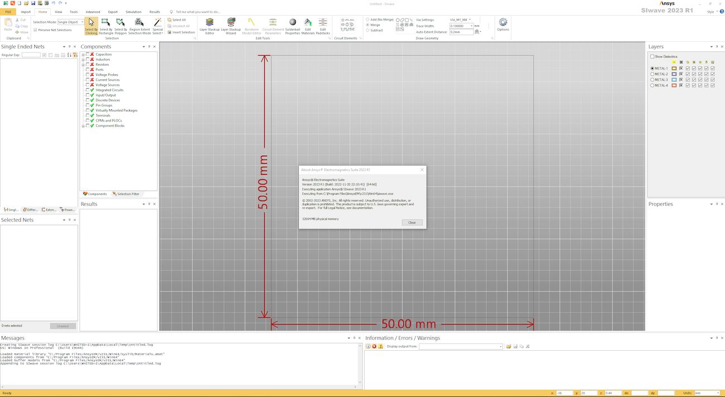Open Solderball Properties
Screen dimensions: 725x397
pos(292,25)
